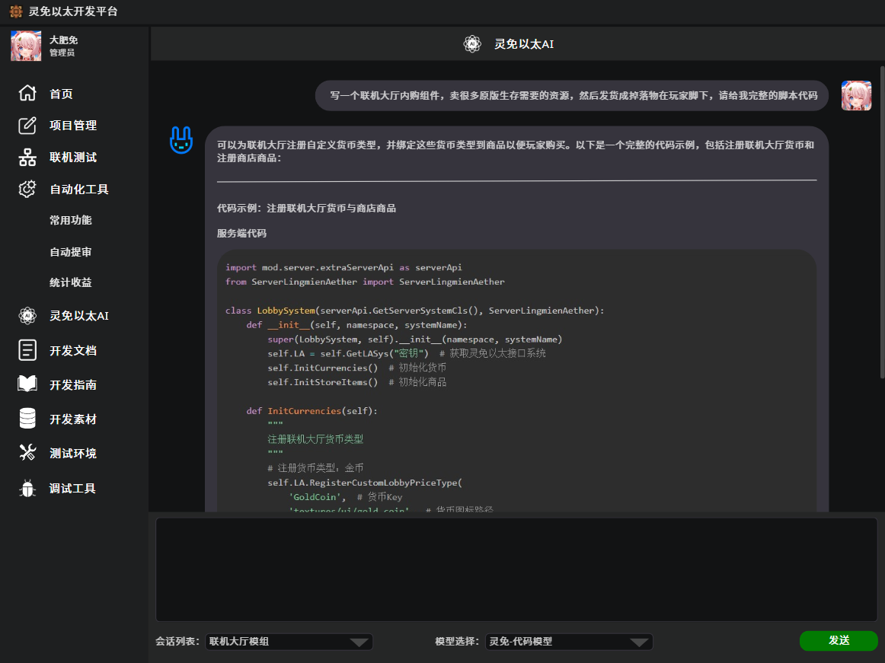The image size is (885, 663).
Task: Click the network test icon in sidebar
Action: 27,158
